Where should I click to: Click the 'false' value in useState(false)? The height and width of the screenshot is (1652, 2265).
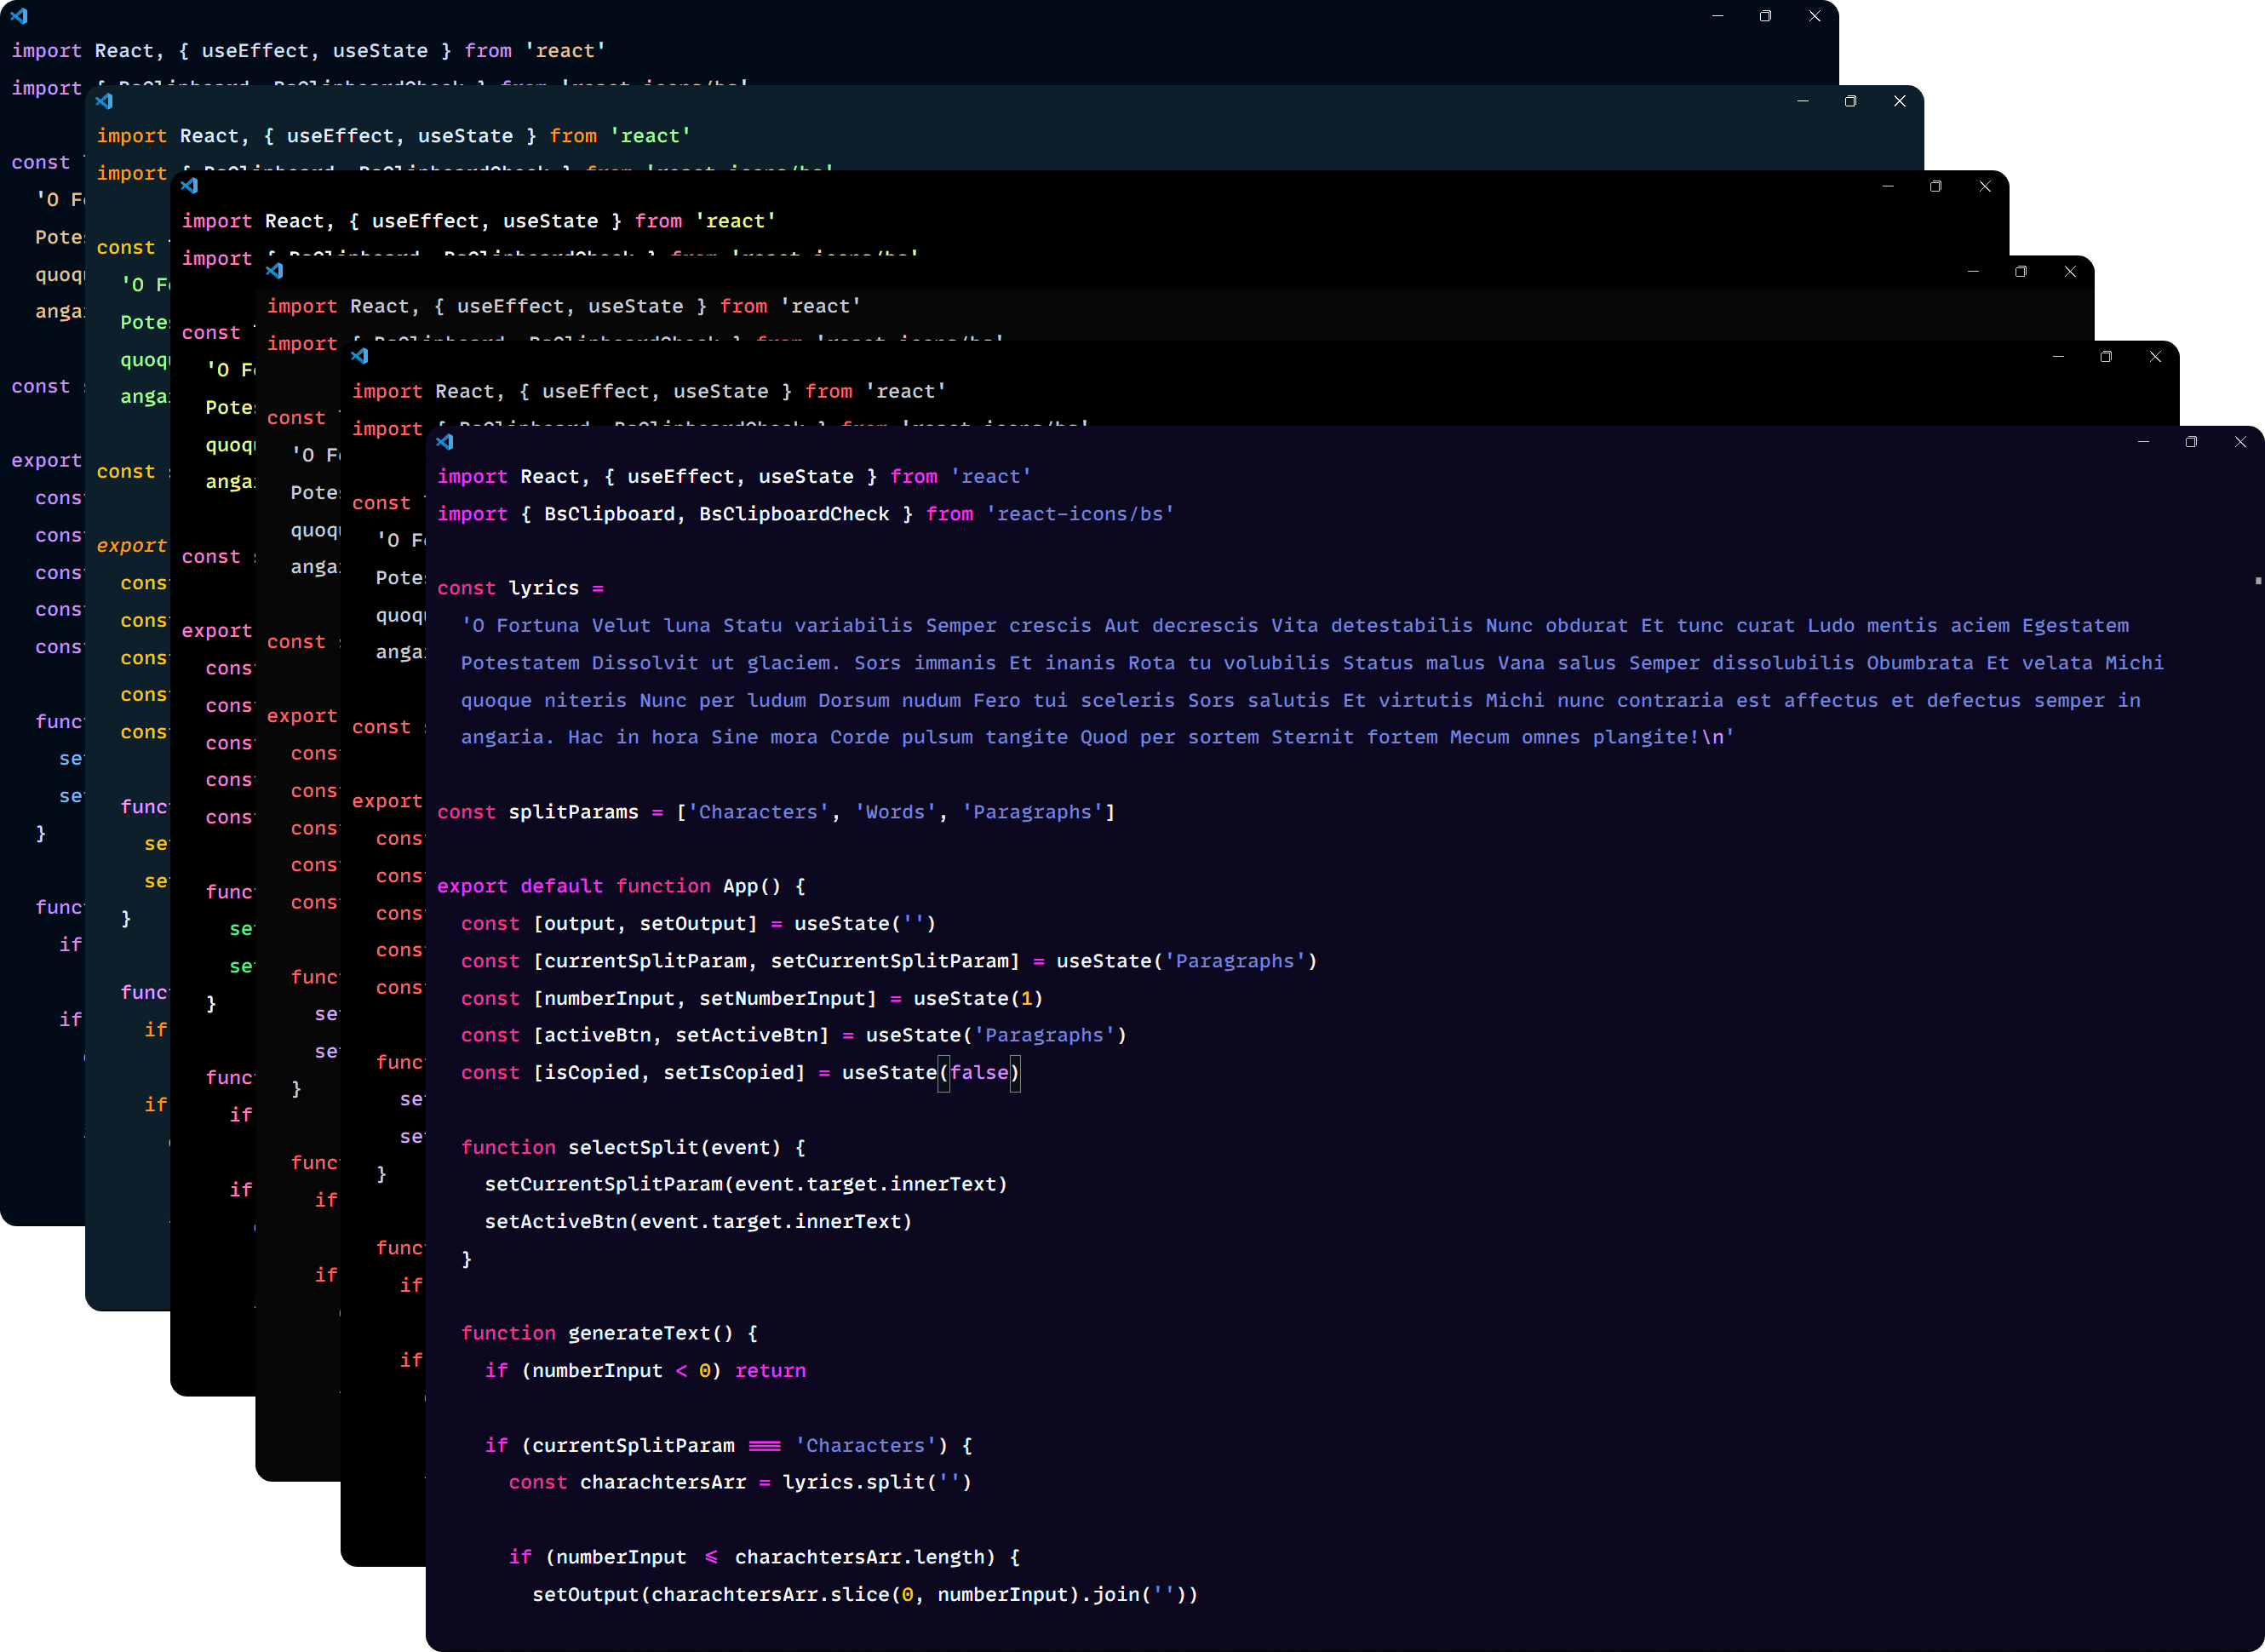(x=979, y=1072)
